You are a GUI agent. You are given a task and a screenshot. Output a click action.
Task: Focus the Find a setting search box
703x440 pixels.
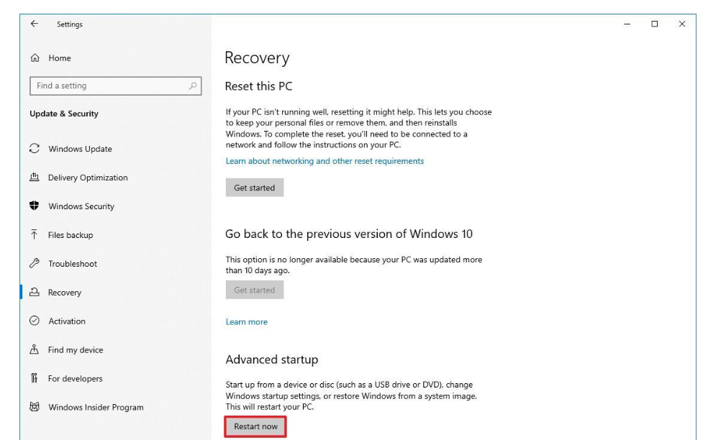[x=108, y=86]
